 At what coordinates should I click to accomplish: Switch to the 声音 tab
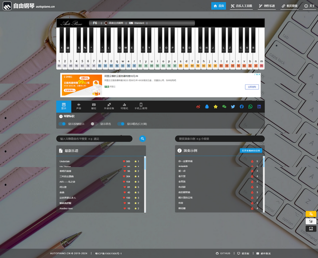(79, 106)
